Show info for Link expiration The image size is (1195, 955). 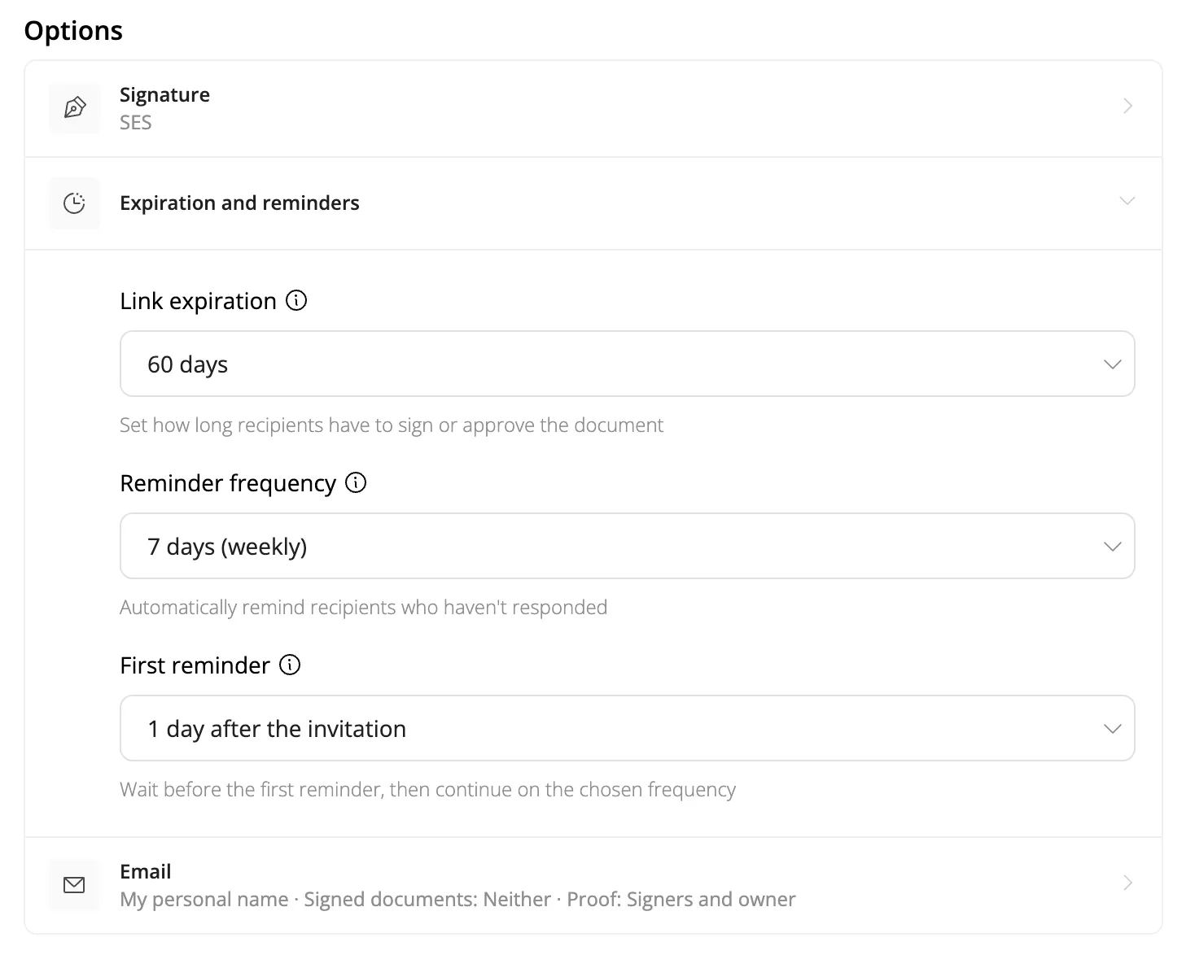point(296,301)
